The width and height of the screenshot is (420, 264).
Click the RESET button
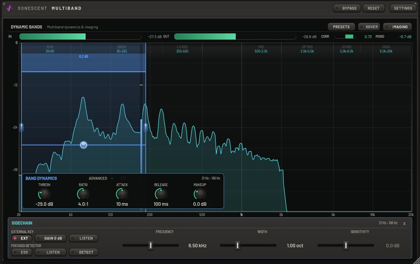click(x=373, y=8)
